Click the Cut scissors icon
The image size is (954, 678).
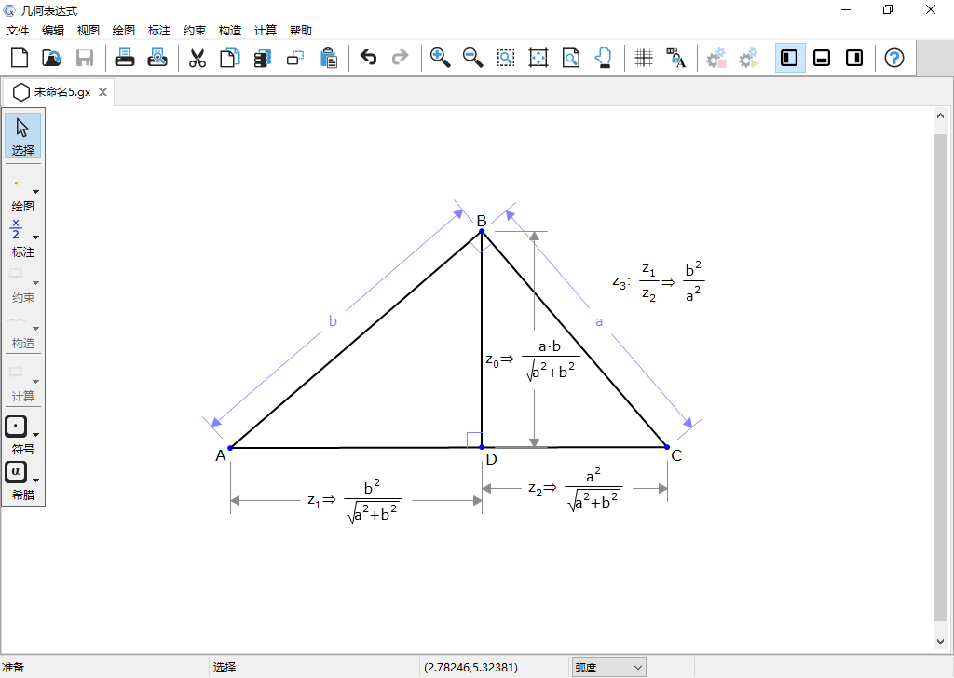197,58
